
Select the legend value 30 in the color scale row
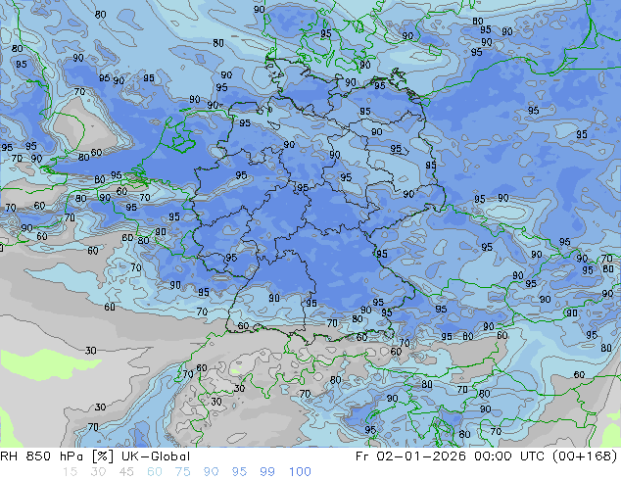tap(98, 472)
